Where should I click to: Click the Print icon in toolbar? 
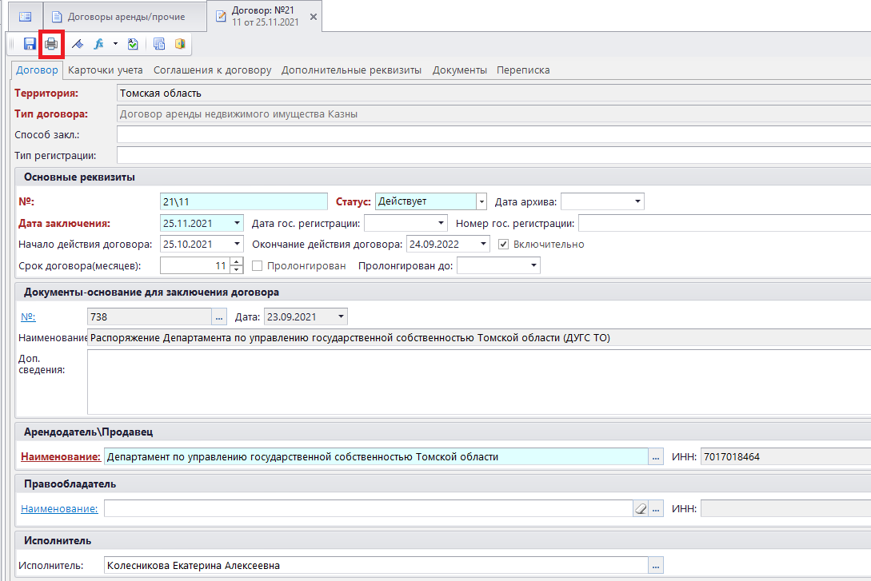pos(51,44)
